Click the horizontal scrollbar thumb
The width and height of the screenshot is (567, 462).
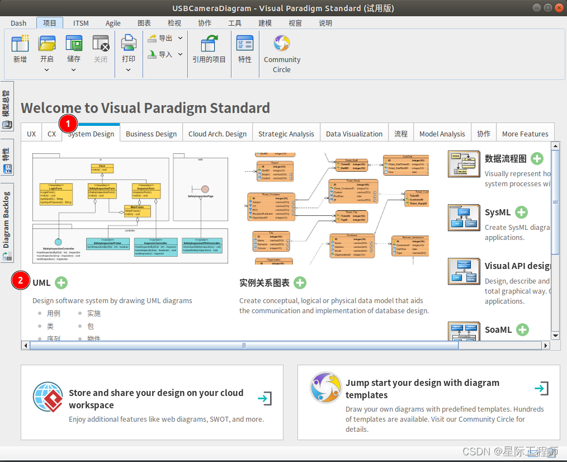pos(244,346)
